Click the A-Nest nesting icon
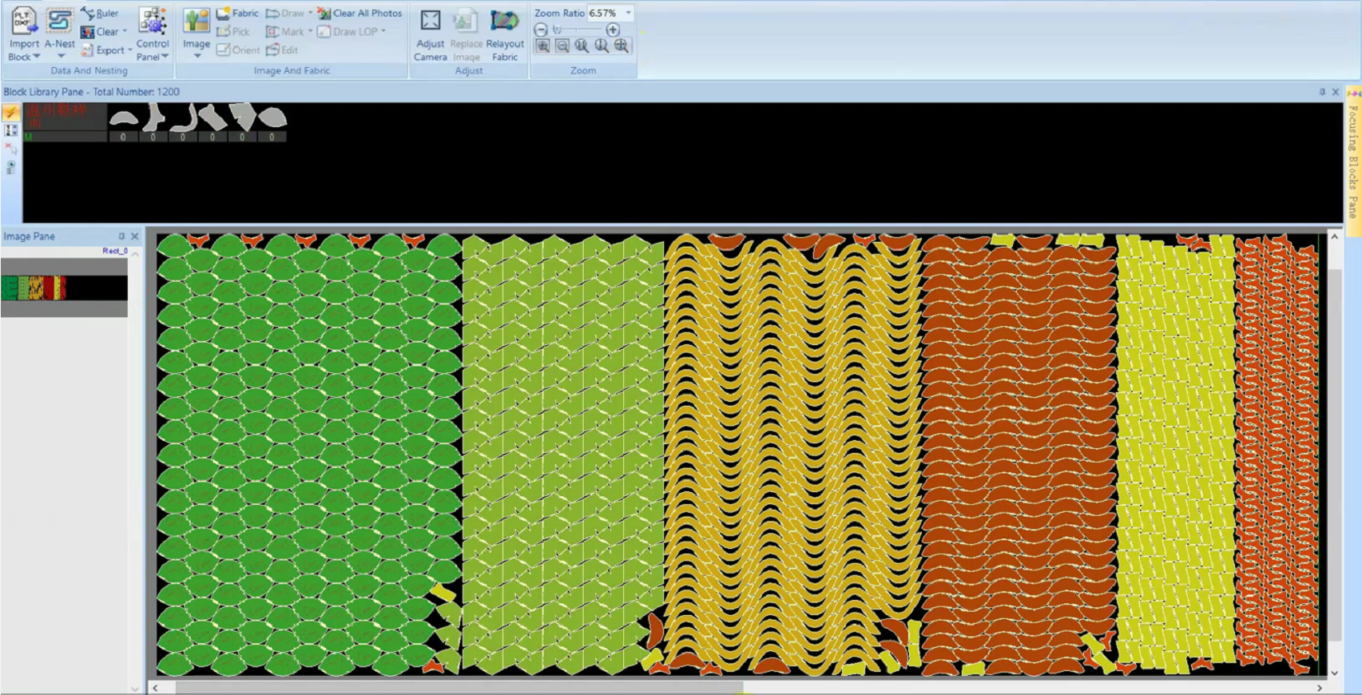 click(x=59, y=22)
